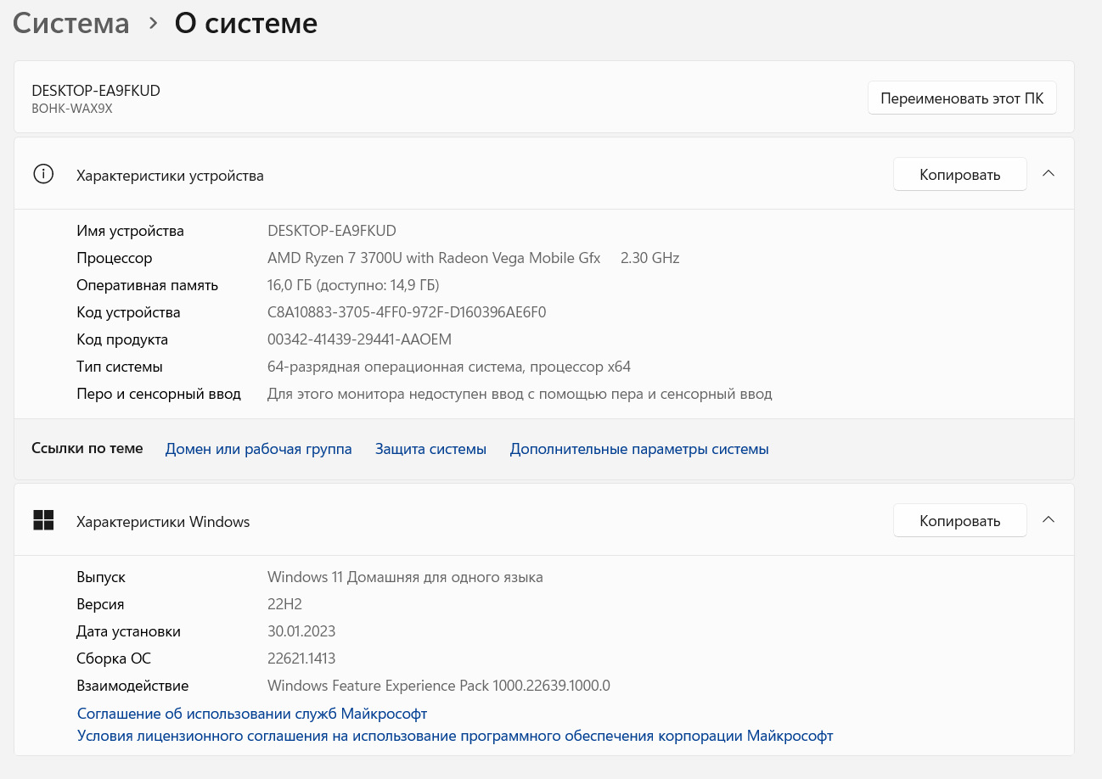Click the Имя устройства label

pos(130,231)
